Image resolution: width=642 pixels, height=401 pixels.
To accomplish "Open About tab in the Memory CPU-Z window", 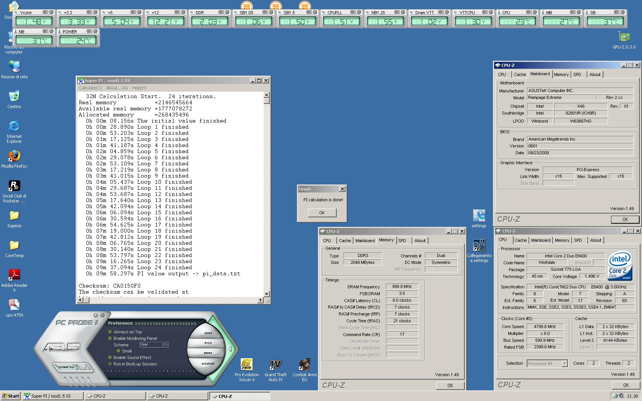I will (420, 241).
